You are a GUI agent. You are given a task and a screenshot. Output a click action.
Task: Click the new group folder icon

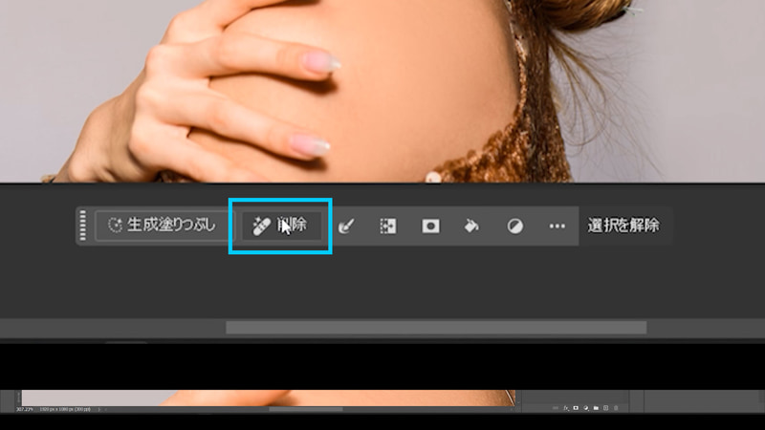tap(596, 408)
